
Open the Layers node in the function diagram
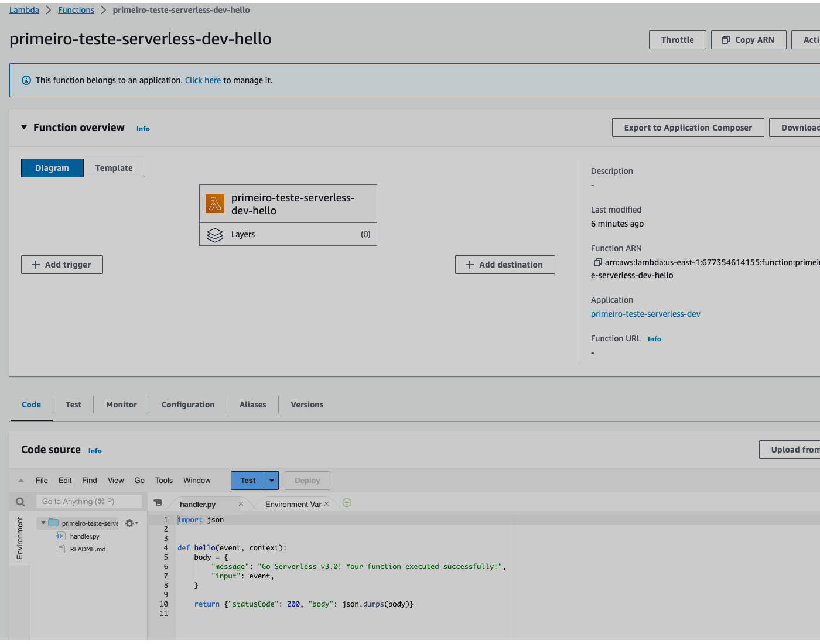coord(215,234)
